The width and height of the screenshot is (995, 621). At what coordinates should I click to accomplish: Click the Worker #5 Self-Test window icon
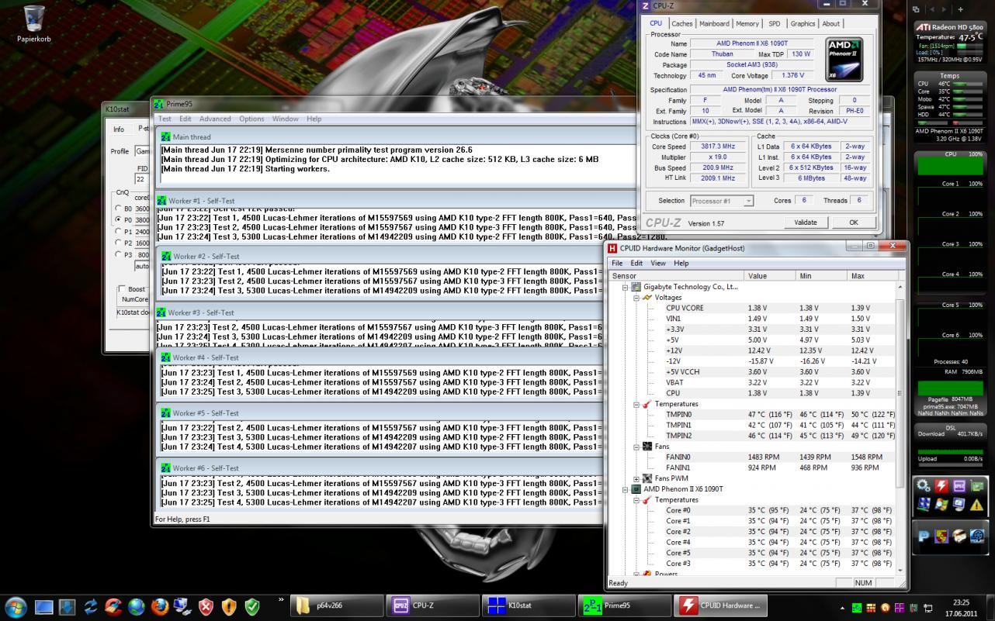point(165,413)
